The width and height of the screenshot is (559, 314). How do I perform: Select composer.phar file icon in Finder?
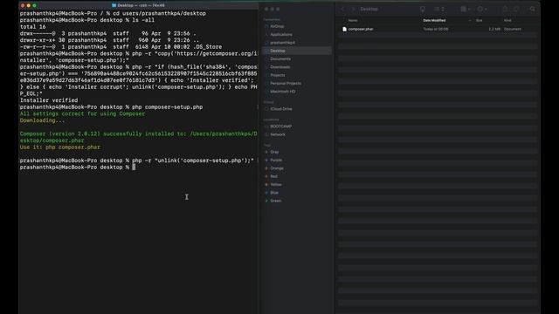pyautogui.click(x=344, y=29)
